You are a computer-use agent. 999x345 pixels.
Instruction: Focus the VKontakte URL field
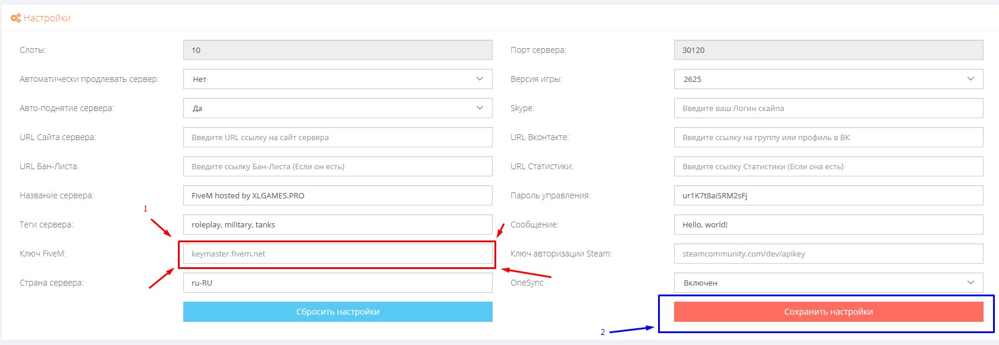click(828, 137)
